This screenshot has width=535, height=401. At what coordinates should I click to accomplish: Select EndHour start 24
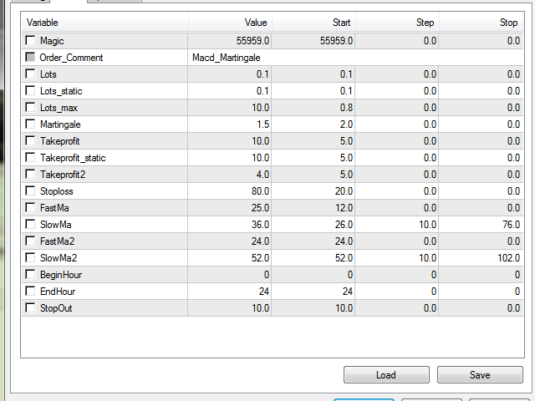(348, 292)
